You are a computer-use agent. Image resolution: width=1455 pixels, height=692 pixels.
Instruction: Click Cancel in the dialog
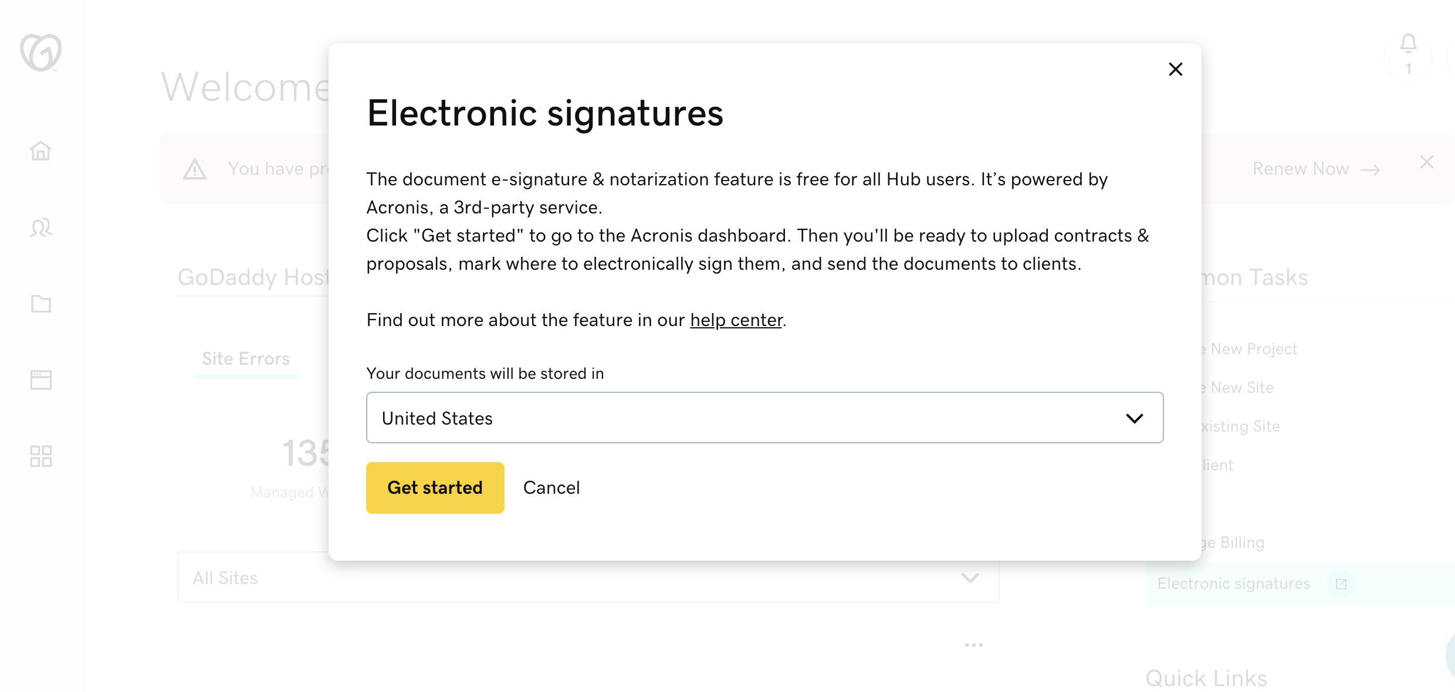[551, 487]
